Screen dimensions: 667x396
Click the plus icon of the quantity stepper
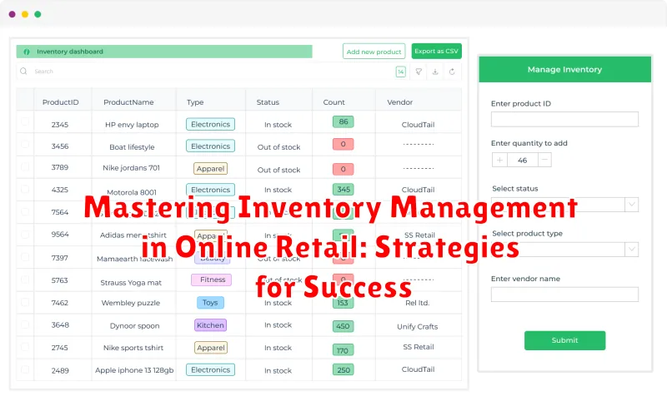[x=499, y=160]
